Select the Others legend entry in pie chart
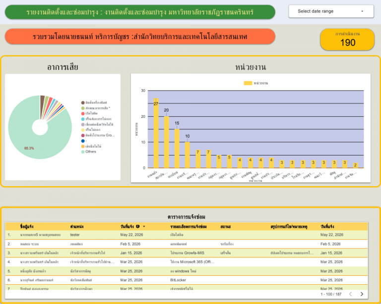 click(89, 152)
